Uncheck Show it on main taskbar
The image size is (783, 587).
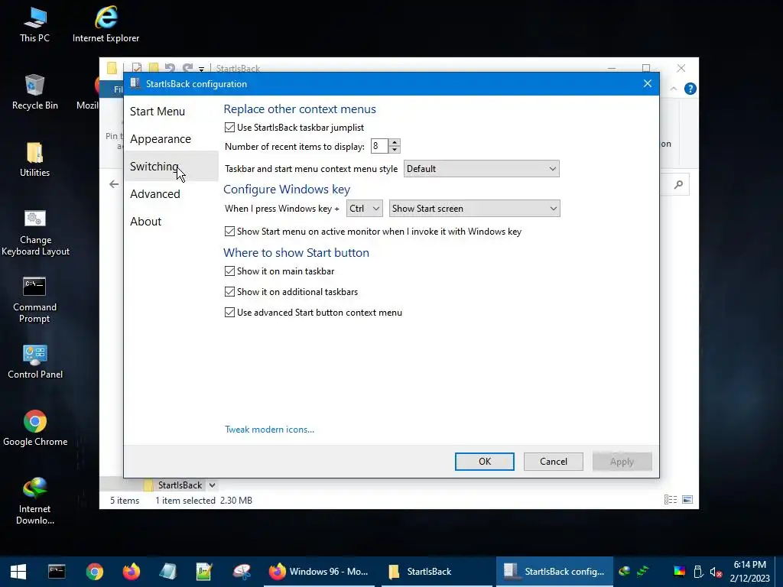(229, 271)
